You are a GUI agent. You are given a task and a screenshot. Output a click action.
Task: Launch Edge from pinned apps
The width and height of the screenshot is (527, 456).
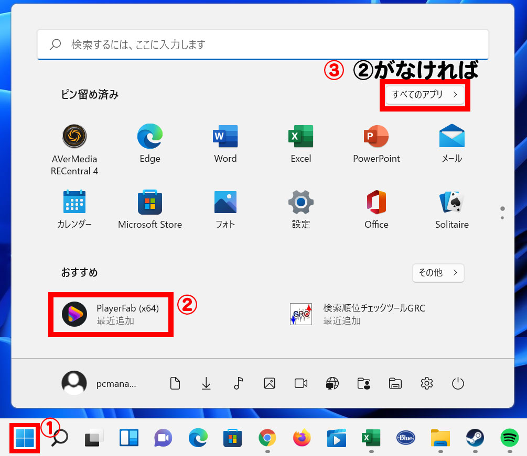point(150,143)
